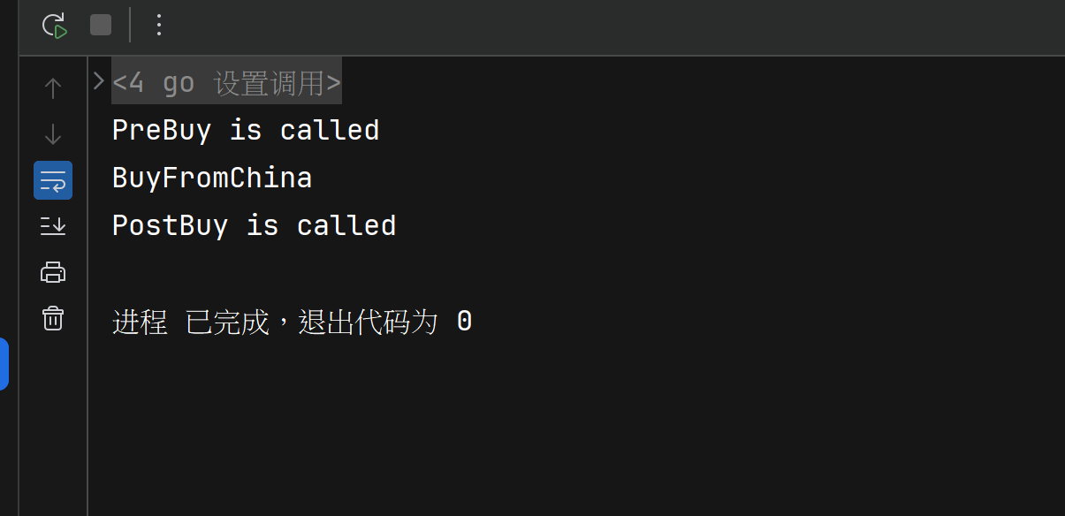Click "called" in the PostBuy line
This screenshot has height=516, width=1065.
346,226
